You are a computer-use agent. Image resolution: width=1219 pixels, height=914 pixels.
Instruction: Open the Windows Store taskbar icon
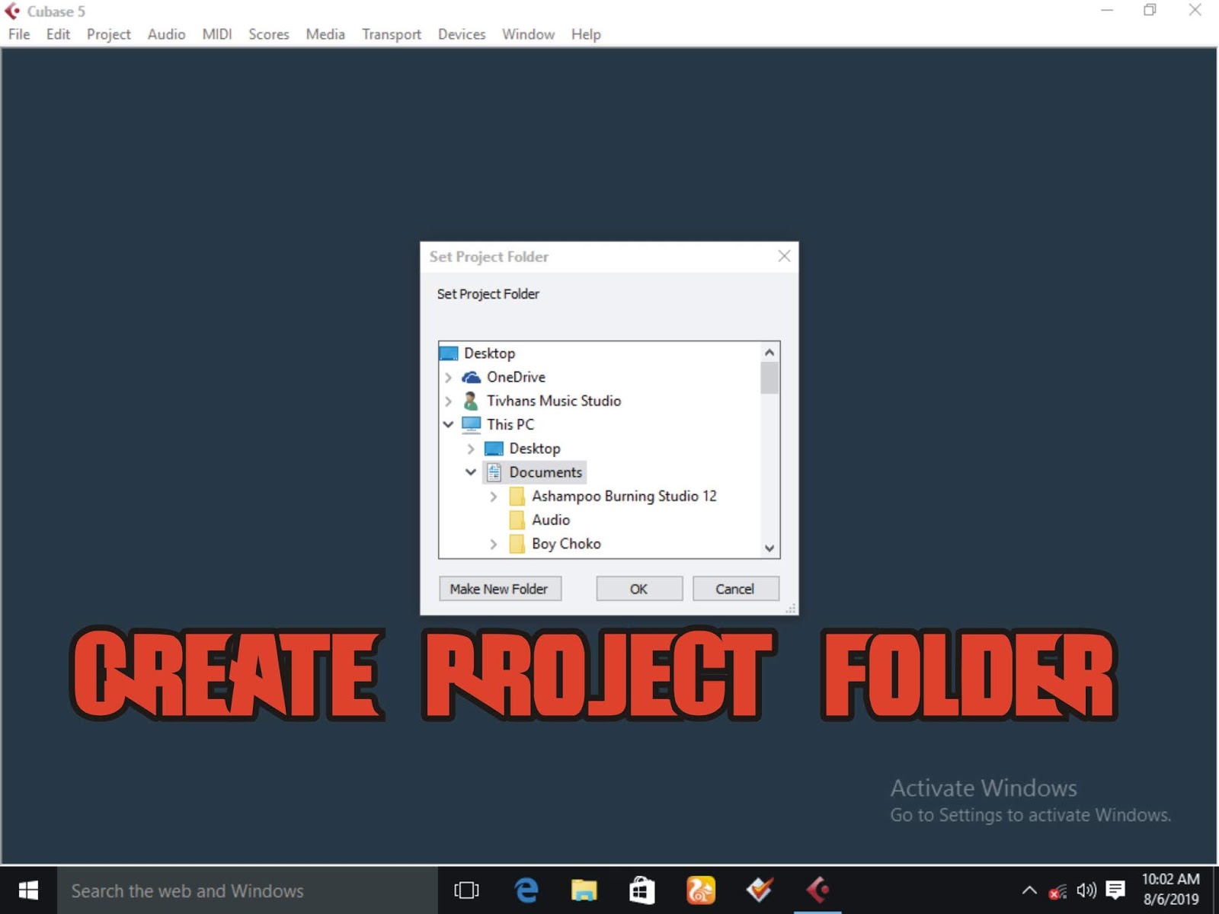pyautogui.click(x=641, y=890)
